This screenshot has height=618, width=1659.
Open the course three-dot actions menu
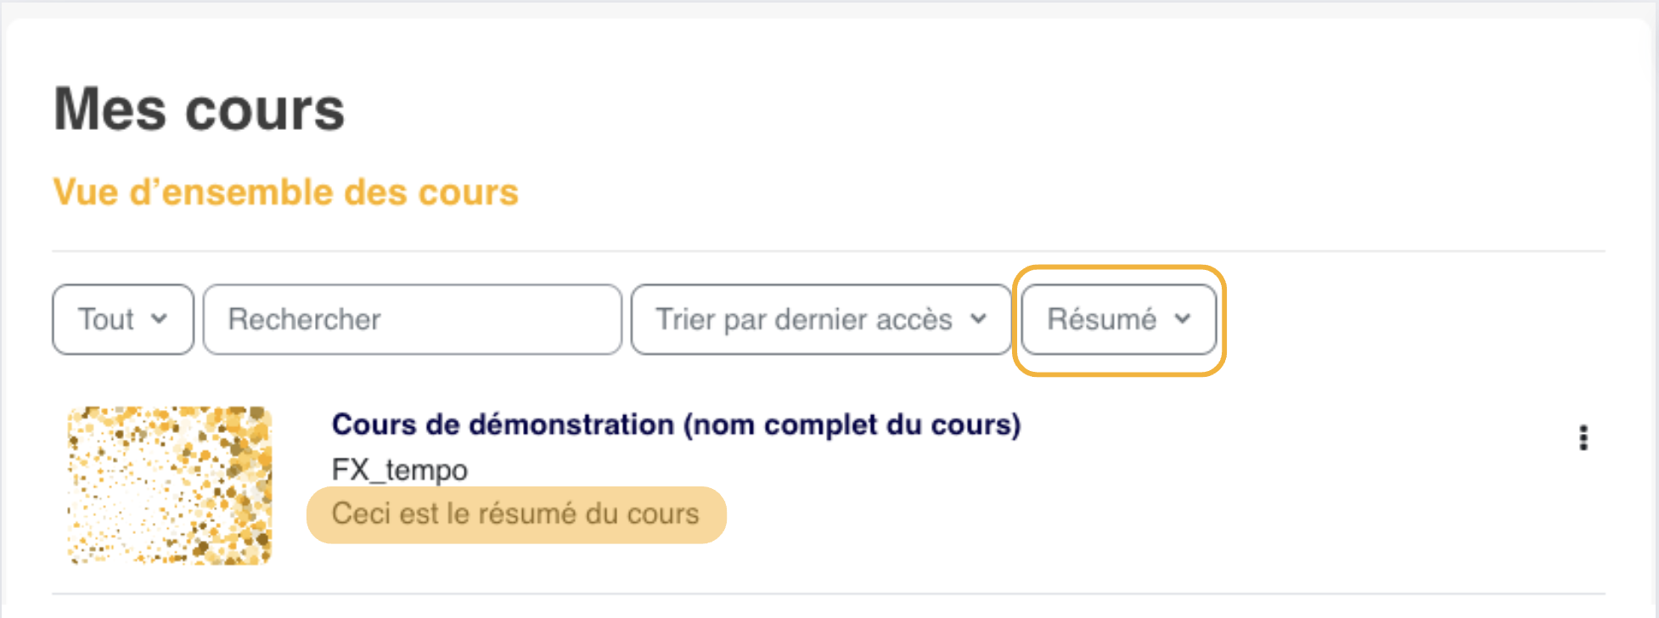[x=1583, y=437]
